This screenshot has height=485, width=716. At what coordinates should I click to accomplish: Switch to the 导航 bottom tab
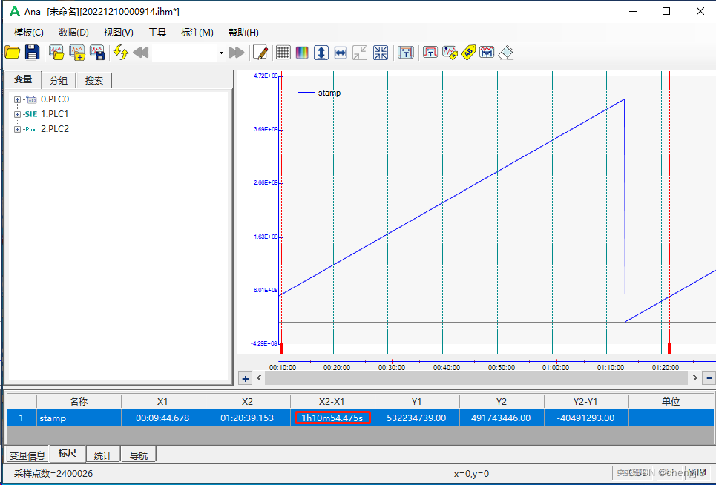point(139,455)
